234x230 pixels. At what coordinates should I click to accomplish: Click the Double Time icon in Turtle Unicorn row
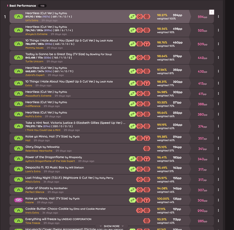(140, 58)
